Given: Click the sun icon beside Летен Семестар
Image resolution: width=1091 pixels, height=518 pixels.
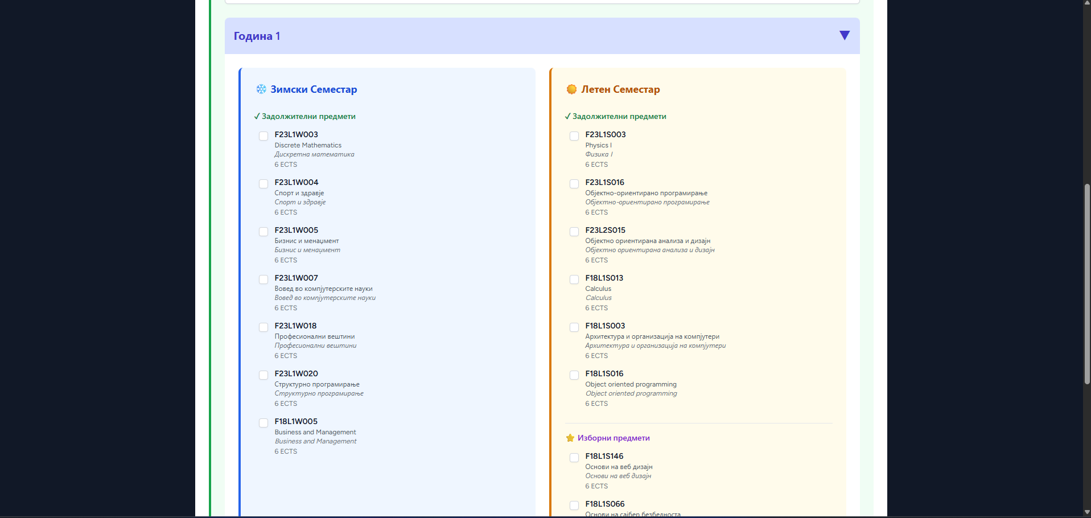Looking at the screenshot, I should pos(571,89).
